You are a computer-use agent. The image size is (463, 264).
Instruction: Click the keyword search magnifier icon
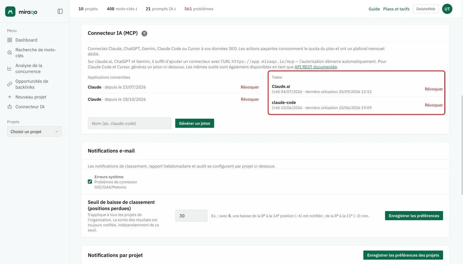point(10,53)
